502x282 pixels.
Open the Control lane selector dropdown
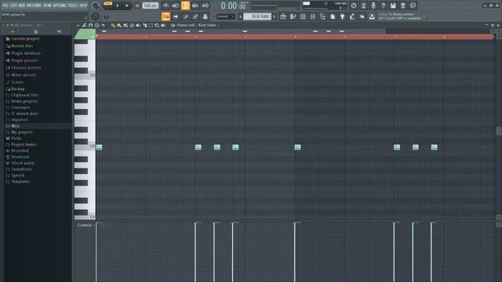[x=85, y=225]
